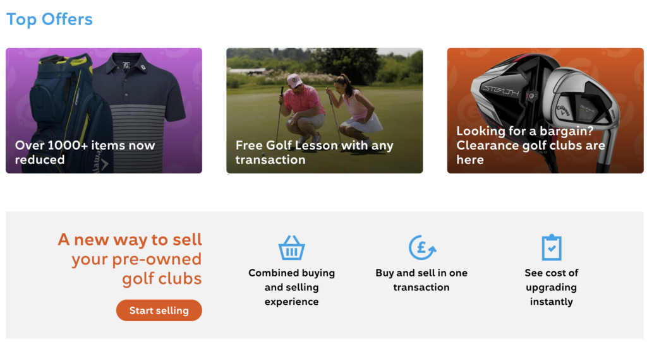Viewport: 647px width, 342px height.
Task: Click 'Buy and sell in one transaction' label
Action: pos(421,280)
